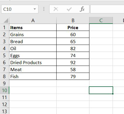This screenshot has height=114, width=124.
Task: Select column A header
Action: tap(33, 20)
